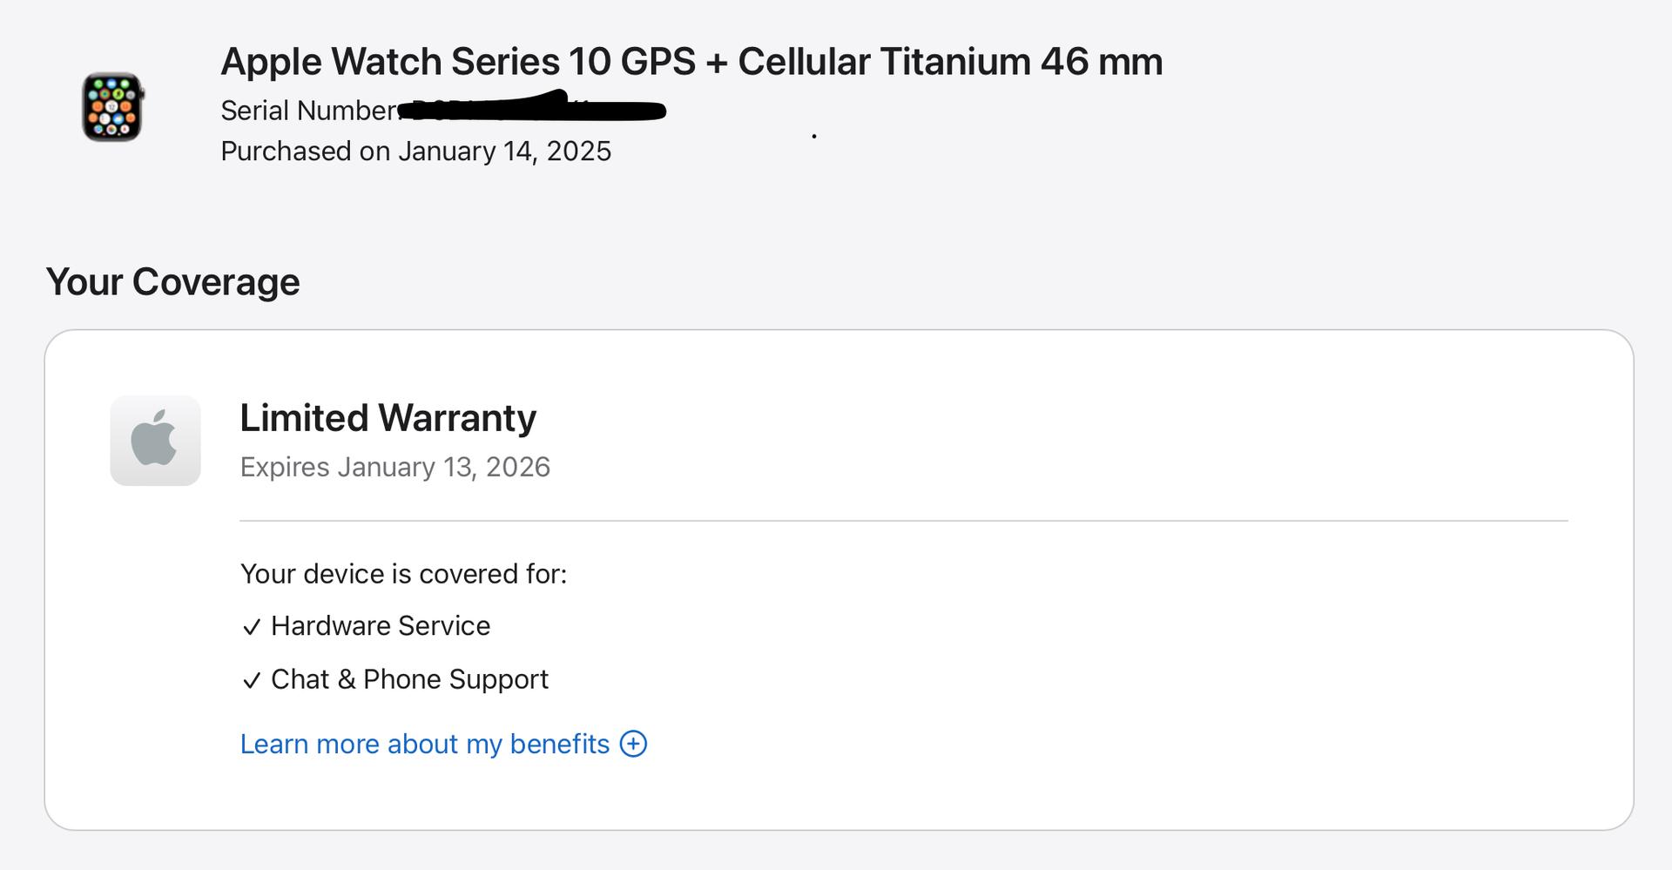Image resolution: width=1672 pixels, height=870 pixels.
Task: Click the divider line under Limited Warranty
Action: coord(904,521)
